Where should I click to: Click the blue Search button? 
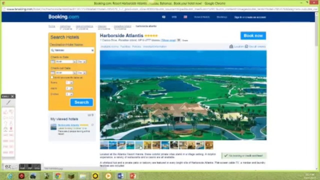point(82,102)
